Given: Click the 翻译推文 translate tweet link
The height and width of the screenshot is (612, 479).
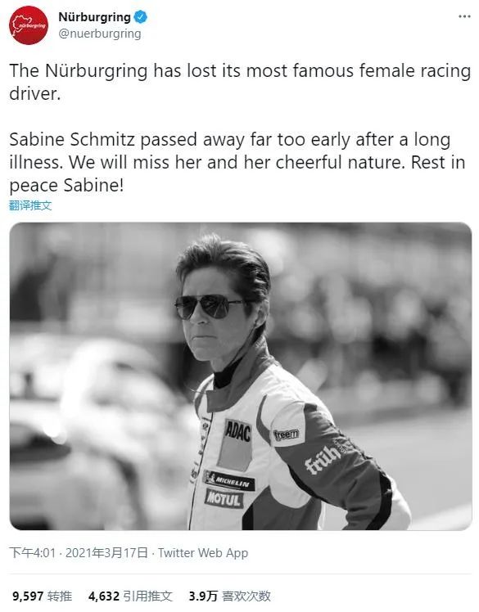Looking at the screenshot, I should click(x=30, y=205).
